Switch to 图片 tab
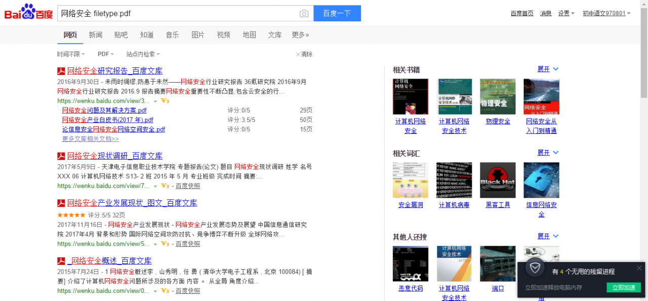This screenshot has height=301, width=648. tap(198, 35)
